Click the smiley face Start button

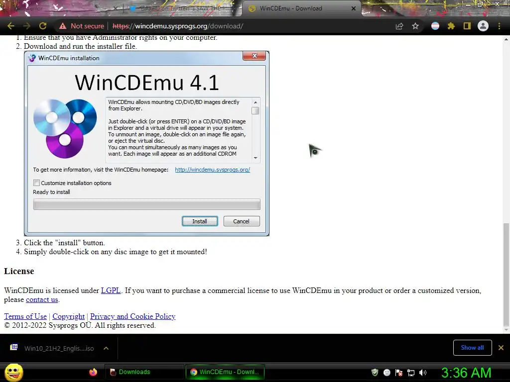(13, 373)
